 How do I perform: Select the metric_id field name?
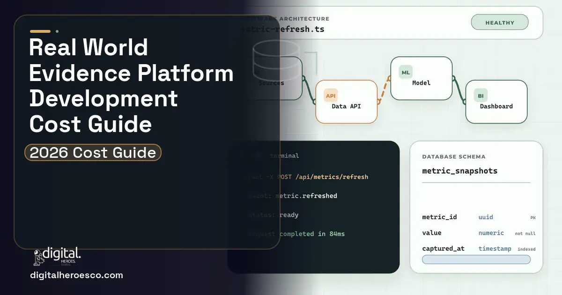pos(439,217)
